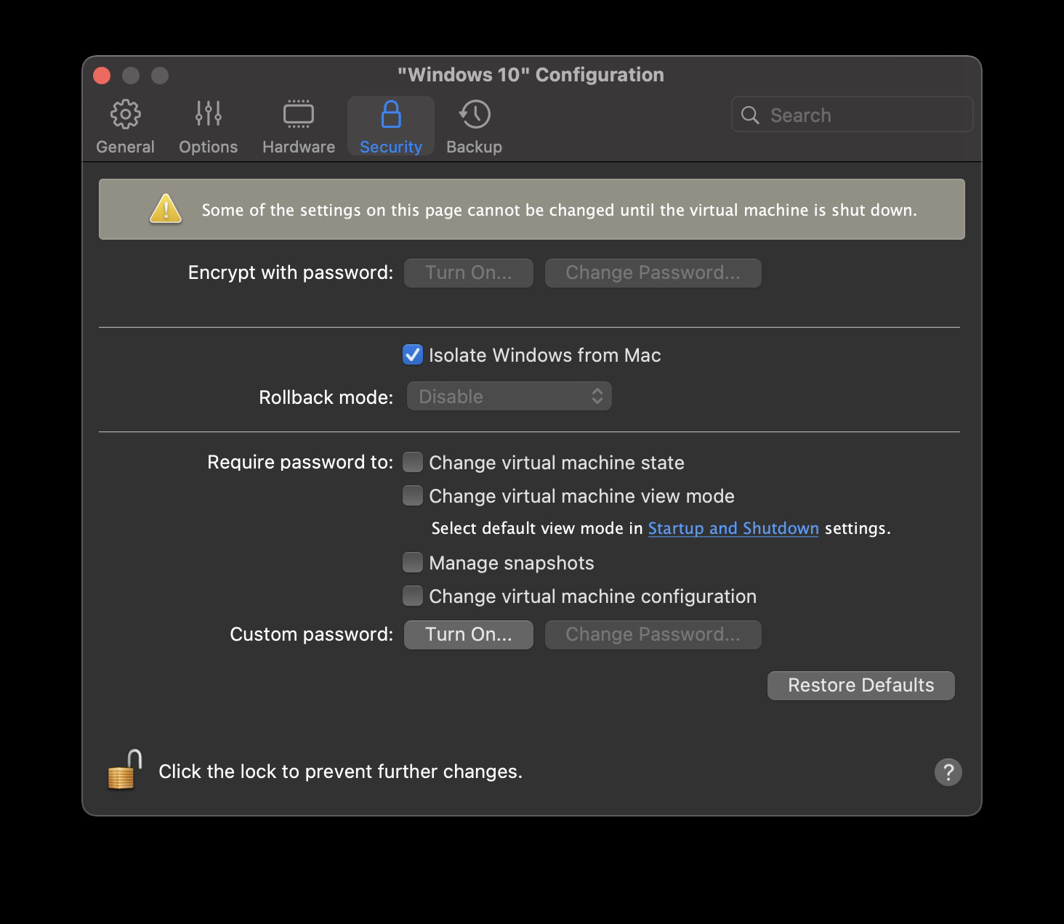The height and width of the screenshot is (924, 1064).
Task: Open the Startup and Shutdown settings link
Action: click(733, 528)
